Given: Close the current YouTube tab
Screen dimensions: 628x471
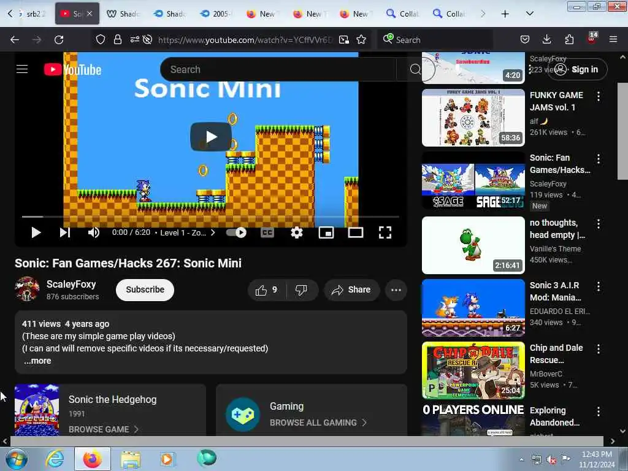Looking at the screenshot, I should tap(90, 13).
